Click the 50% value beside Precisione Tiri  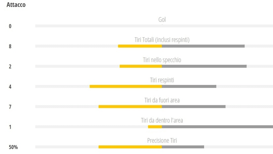click(13, 147)
